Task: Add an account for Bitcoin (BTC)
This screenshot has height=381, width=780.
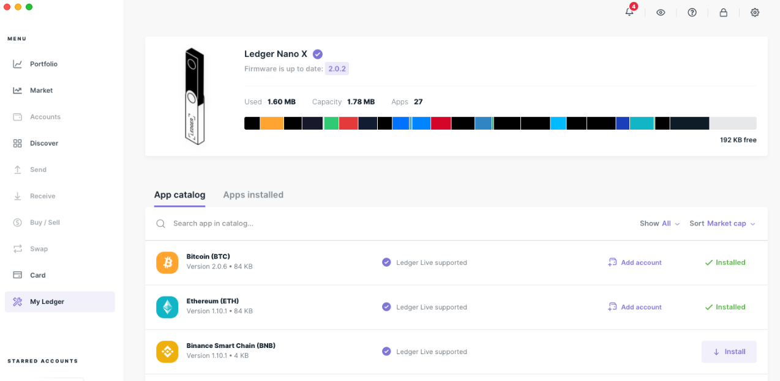Action: pos(634,262)
